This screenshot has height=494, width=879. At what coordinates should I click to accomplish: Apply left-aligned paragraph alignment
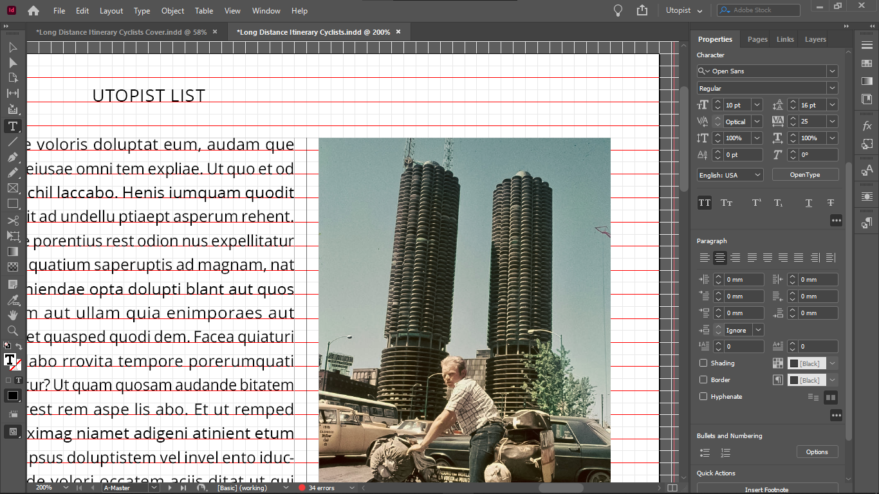[705, 257]
